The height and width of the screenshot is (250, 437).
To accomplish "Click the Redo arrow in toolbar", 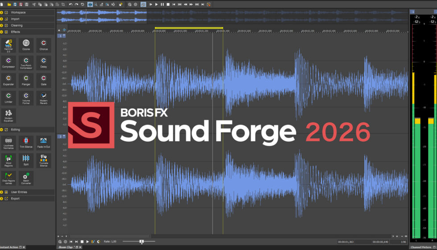I will click(x=76, y=4).
